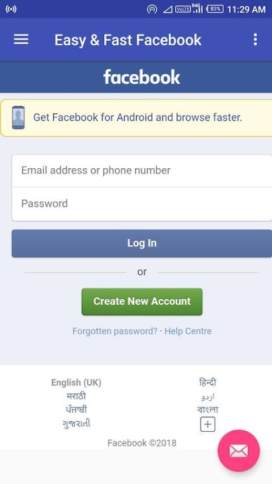This screenshot has width=272, height=484.
Task: Click the Log In button
Action: (x=142, y=243)
